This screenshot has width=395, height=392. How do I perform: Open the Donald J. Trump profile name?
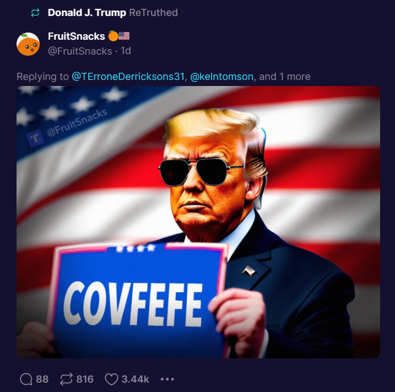tap(87, 13)
